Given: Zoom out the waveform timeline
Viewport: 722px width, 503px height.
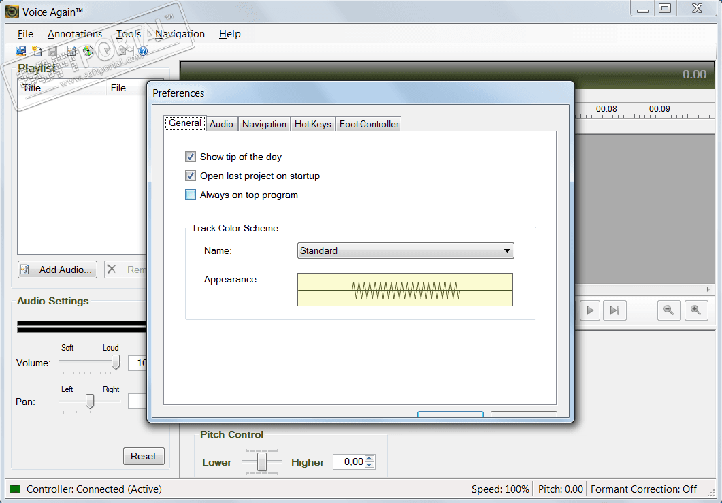Looking at the screenshot, I should pyautogui.click(x=669, y=310).
